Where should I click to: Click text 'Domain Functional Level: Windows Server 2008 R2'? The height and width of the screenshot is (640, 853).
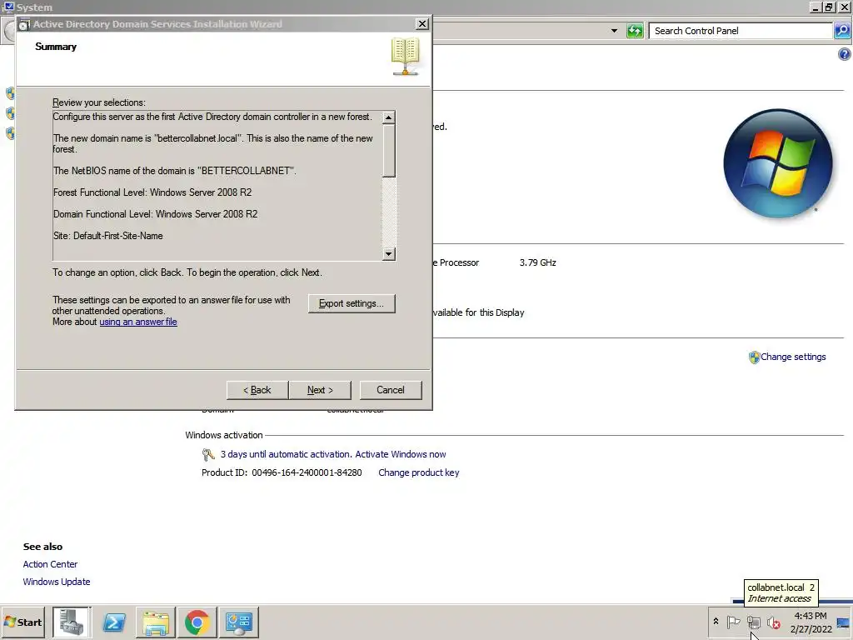[156, 214]
